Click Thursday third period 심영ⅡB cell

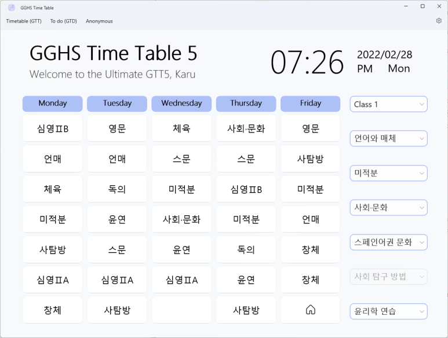pos(246,189)
